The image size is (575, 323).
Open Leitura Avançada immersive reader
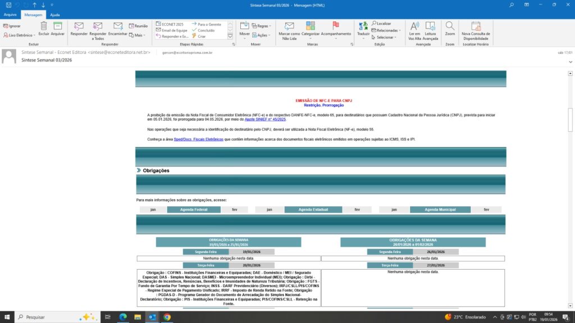click(x=431, y=29)
